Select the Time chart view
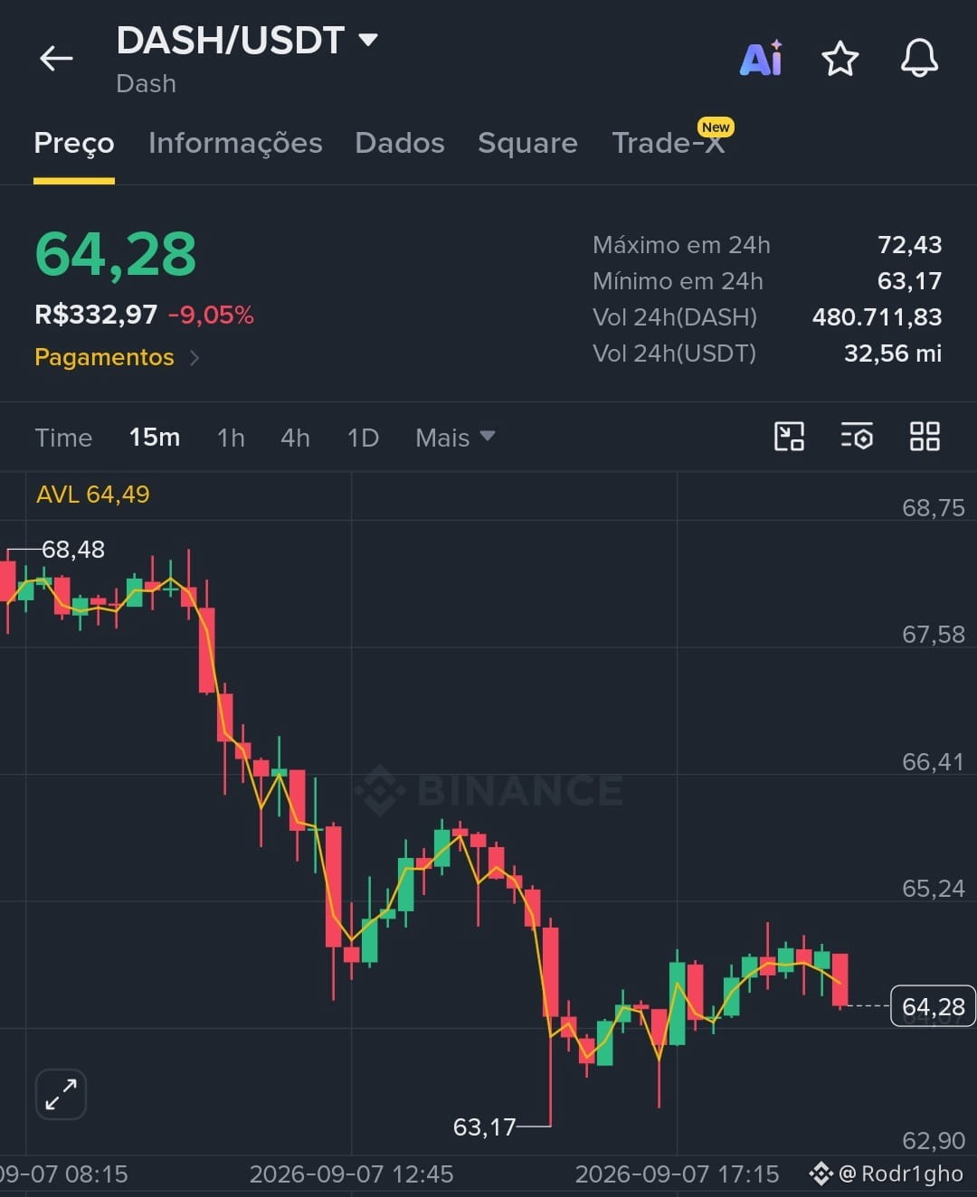 (63, 438)
